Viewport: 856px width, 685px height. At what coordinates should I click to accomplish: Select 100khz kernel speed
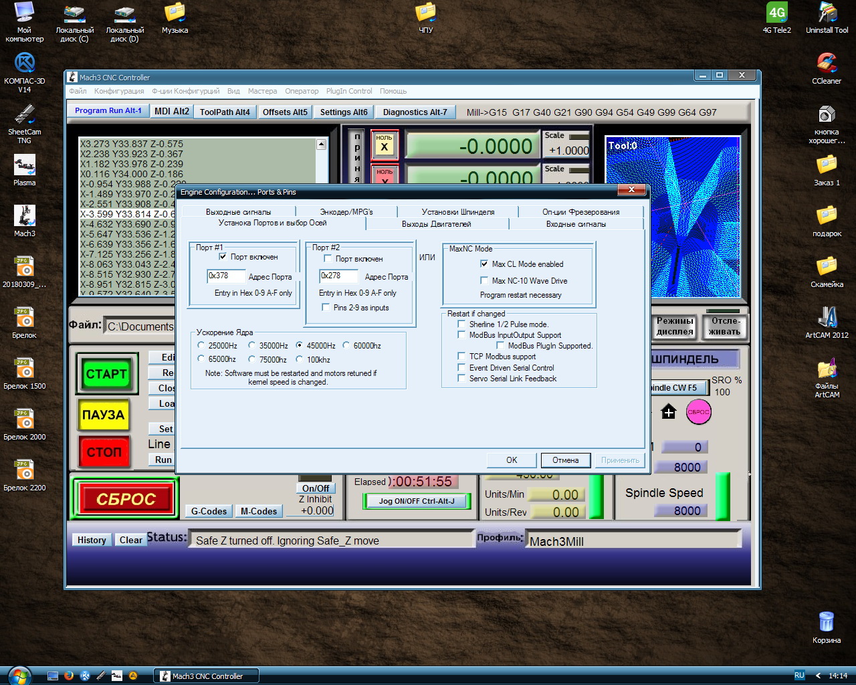pos(300,359)
